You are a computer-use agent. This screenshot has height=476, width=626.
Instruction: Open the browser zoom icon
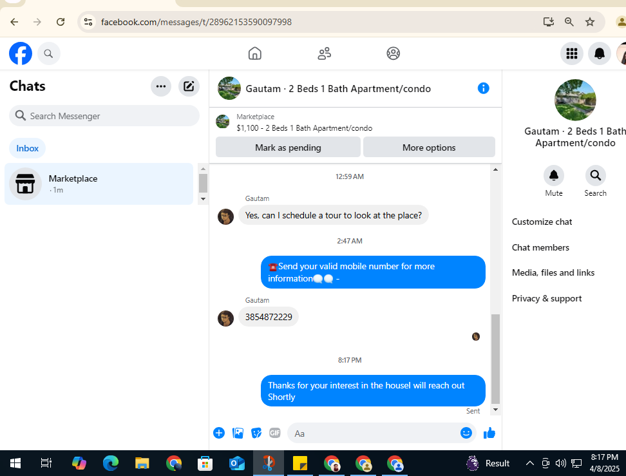[x=569, y=21]
